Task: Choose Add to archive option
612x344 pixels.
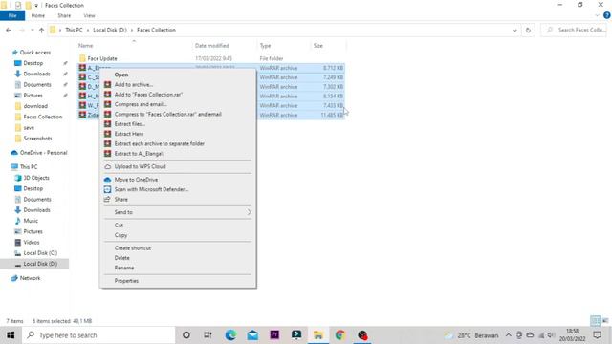Action: 134,85
